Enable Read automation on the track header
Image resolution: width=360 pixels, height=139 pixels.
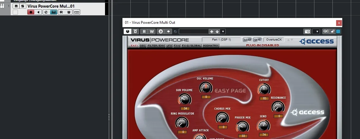point(61,12)
